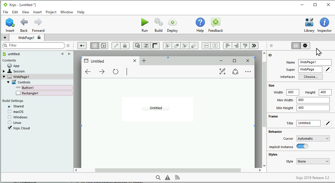
Task: Open the Library panel icon
Action: click(309, 22)
